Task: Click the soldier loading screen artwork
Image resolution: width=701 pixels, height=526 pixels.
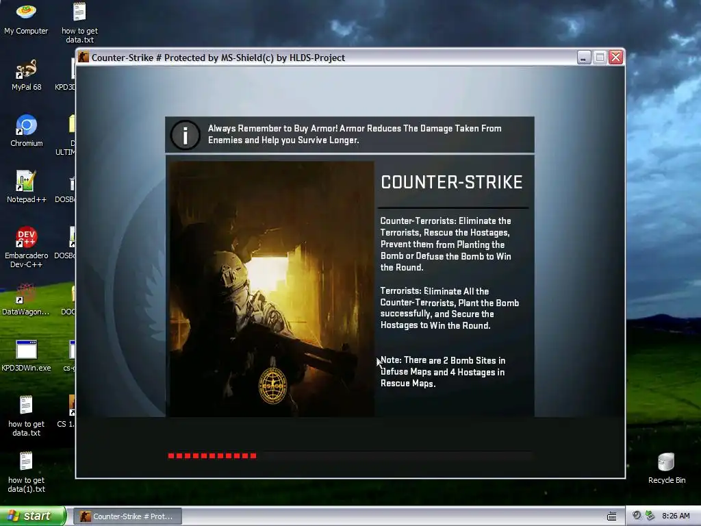Action: tap(272, 289)
